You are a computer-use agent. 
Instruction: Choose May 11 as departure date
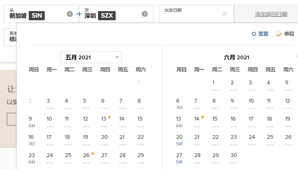[x=68, y=122]
